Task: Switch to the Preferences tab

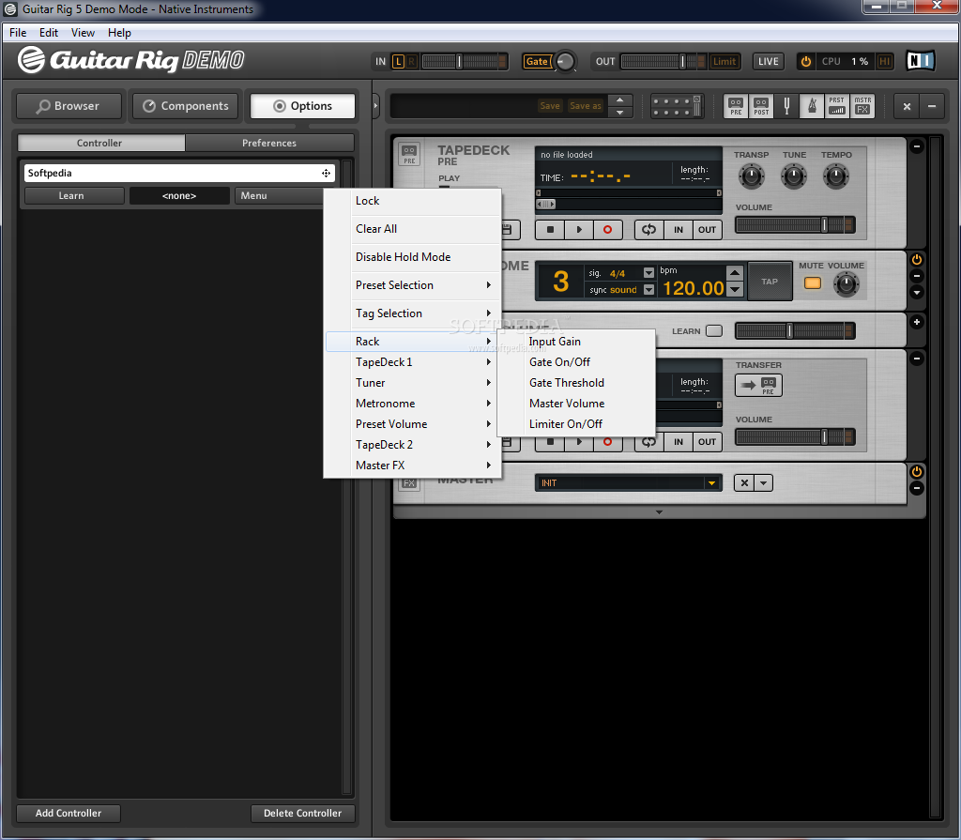Action: click(x=269, y=143)
